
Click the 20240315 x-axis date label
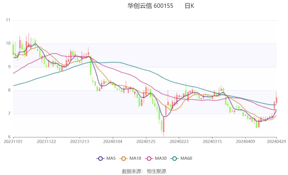(x=212, y=142)
